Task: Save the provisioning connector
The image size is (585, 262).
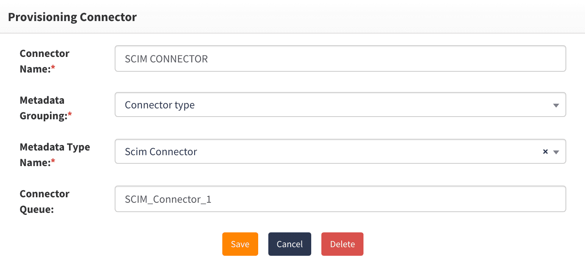Action: pos(240,244)
